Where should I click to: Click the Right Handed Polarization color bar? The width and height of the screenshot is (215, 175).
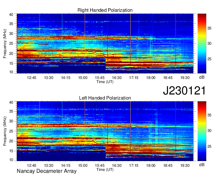pyautogui.click(x=202, y=43)
